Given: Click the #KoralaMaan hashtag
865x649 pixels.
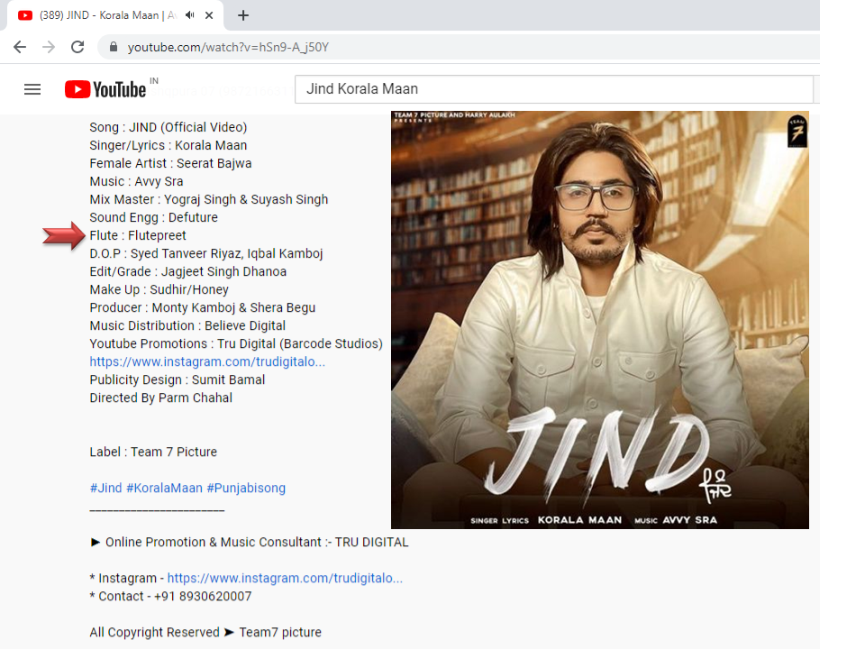Looking at the screenshot, I should [x=164, y=488].
